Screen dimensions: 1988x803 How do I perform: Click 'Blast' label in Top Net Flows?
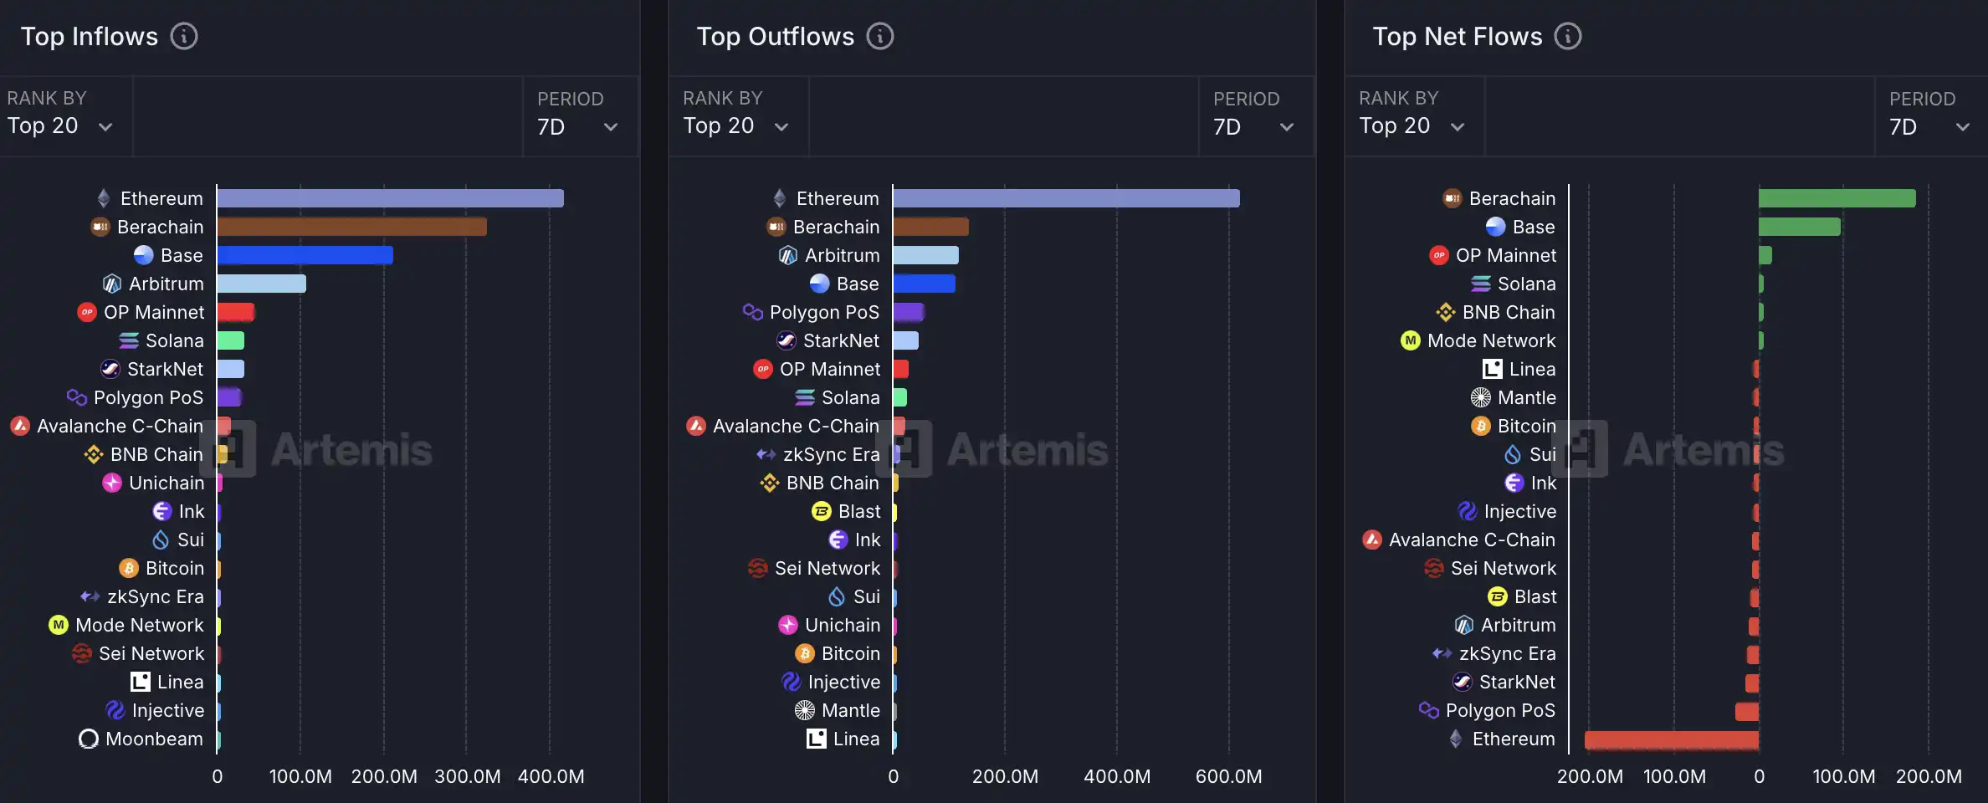(1535, 596)
